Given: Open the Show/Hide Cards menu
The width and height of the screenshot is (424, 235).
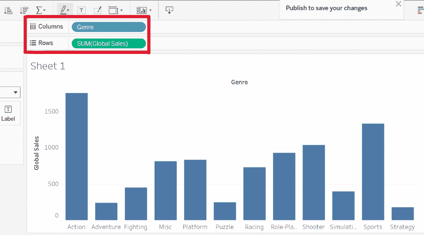Looking at the screenshot, I should 144,10.
